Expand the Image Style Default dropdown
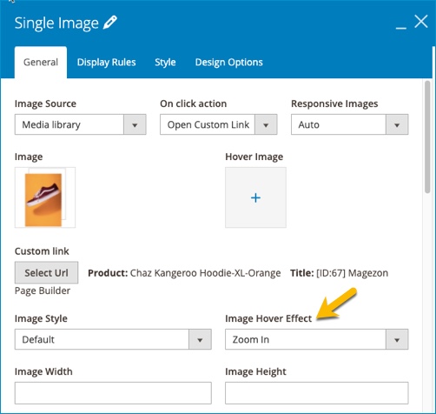This screenshot has width=436, height=414. coord(200,339)
